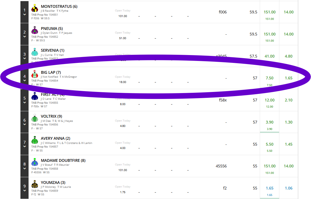Select Big Lap place odds 1.65
The image size is (311, 199).
[289, 78]
